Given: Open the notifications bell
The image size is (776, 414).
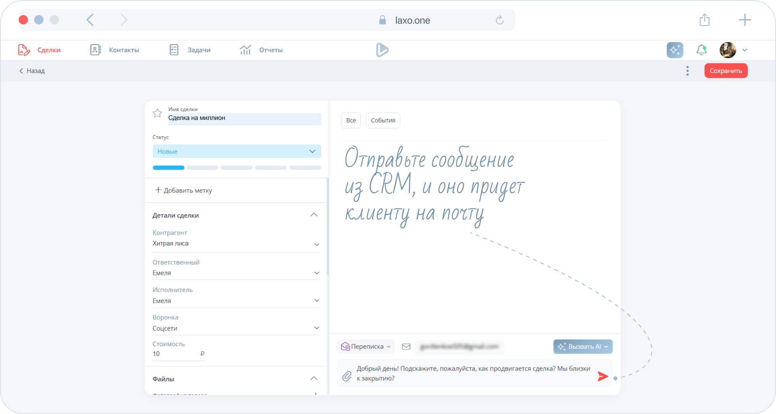Looking at the screenshot, I should pos(702,50).
